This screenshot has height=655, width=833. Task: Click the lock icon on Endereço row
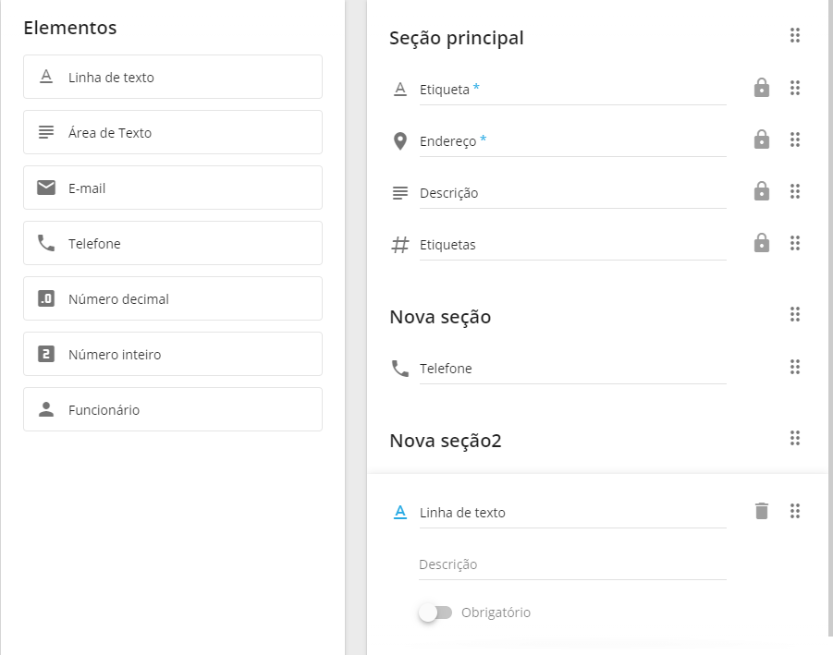pos(761,140)
